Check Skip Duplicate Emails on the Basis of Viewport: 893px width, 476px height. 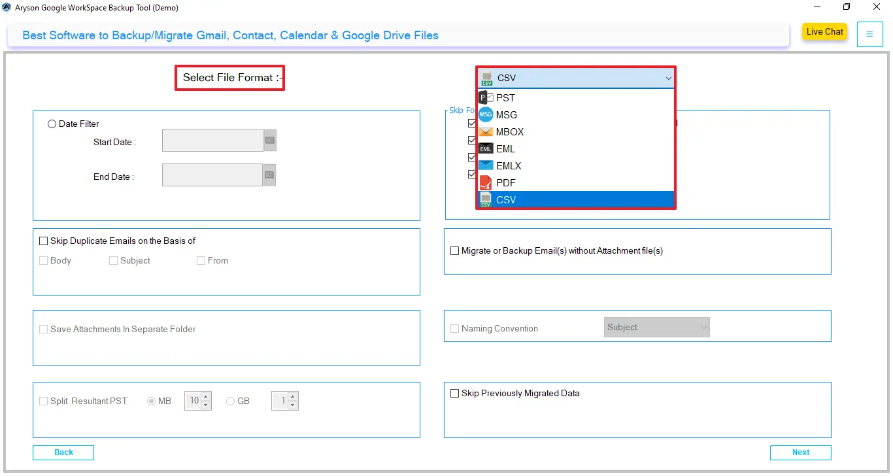[43, 241]
